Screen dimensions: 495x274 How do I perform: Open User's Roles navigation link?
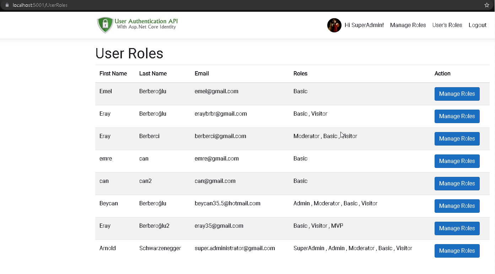447,25
